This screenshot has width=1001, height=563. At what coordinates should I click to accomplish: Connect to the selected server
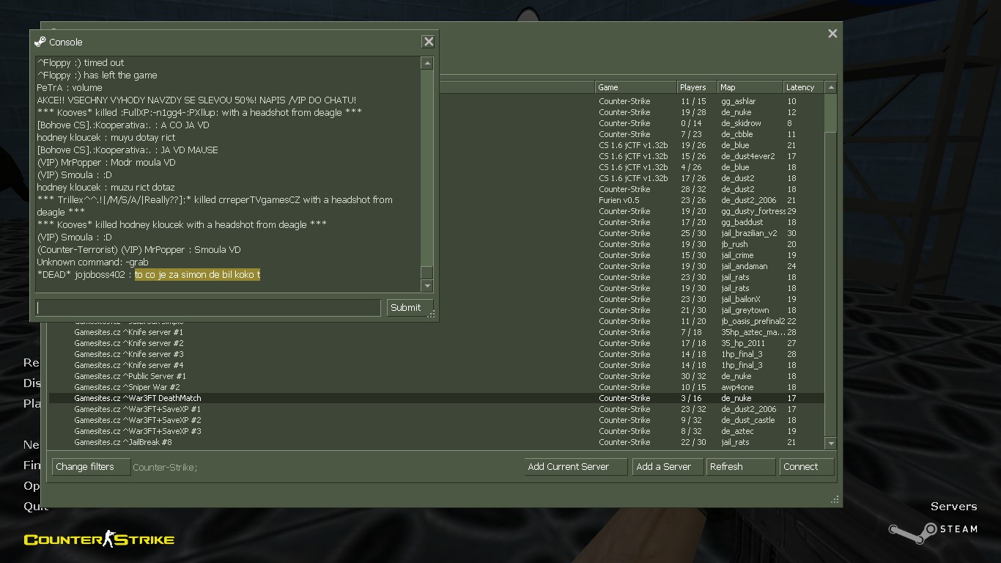point(807,467)
